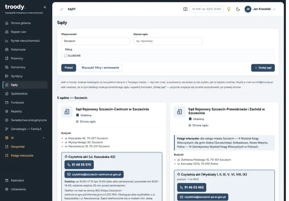This screenshot has height=201, width=289.
Task: Click the AI grid icon
Action: pyautogui.click(x=7, y=138)
